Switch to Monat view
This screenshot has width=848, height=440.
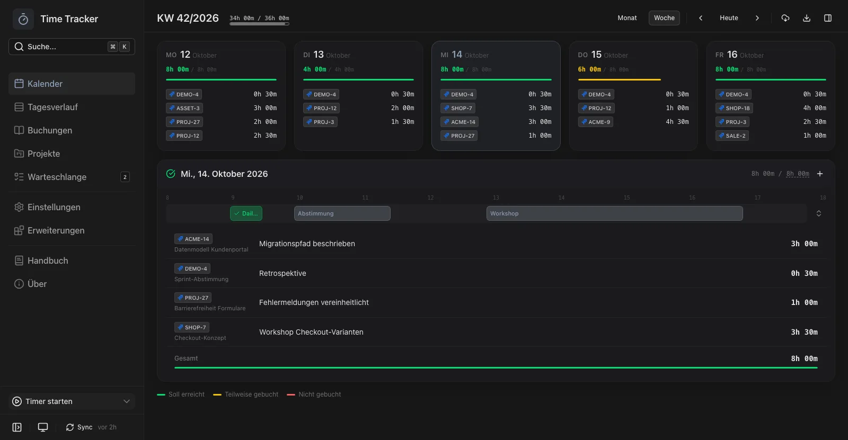coord(627,18)
